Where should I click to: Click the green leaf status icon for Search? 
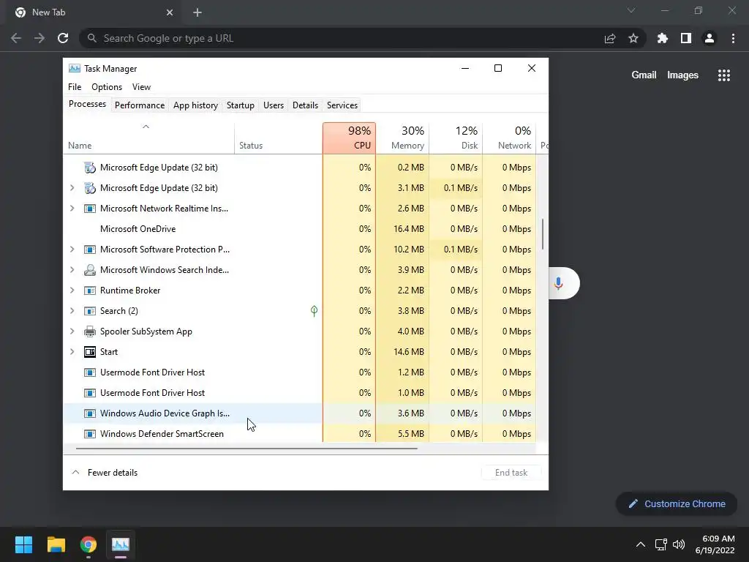click(314, 311)
